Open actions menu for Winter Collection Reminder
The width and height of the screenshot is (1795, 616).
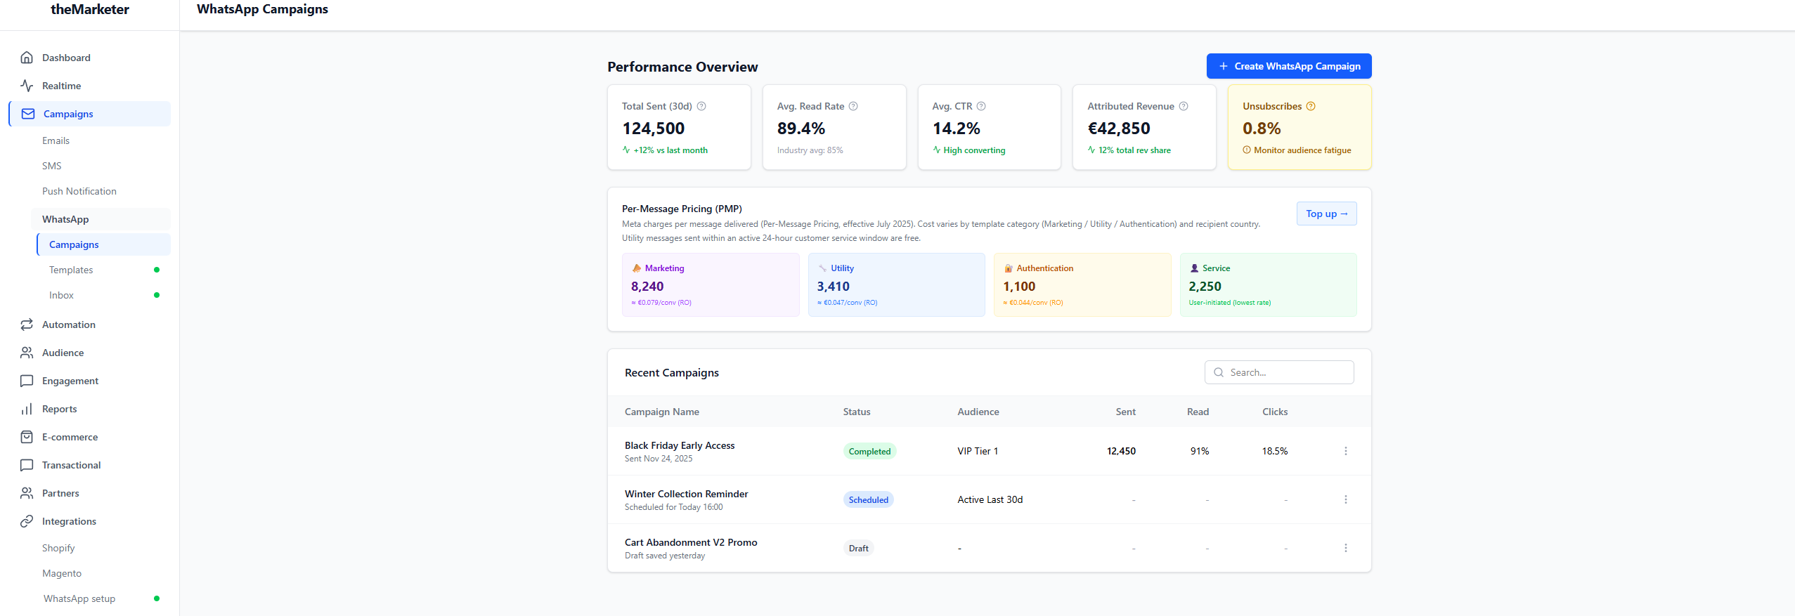pyautogui.click(x=1346, y=499)
